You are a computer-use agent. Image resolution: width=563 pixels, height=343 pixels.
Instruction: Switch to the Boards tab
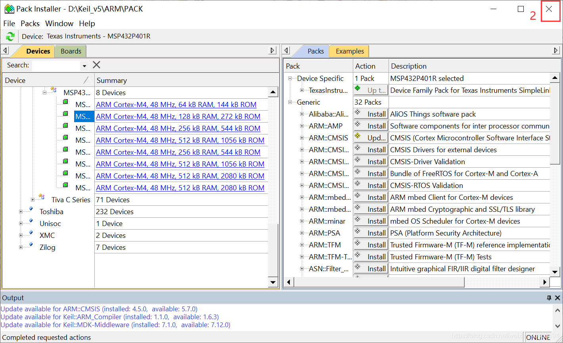coord(71,51)
